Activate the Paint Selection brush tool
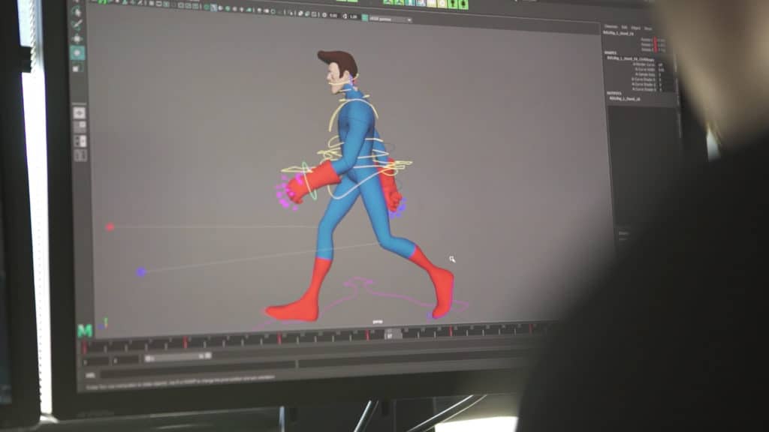 pyautogui.click(x=77, y=25)
